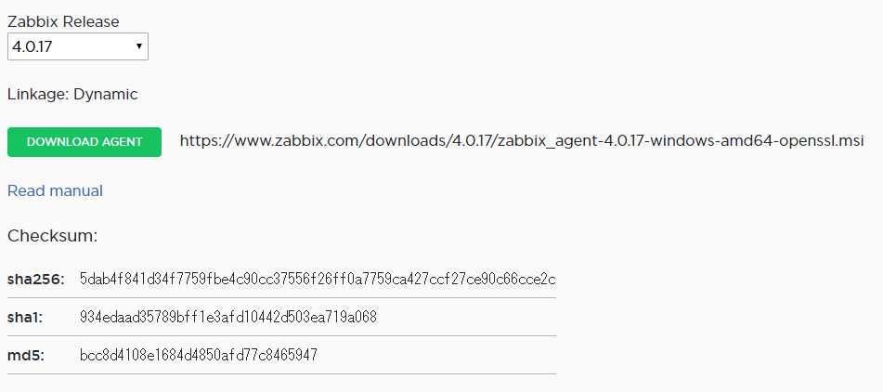Click the sha1: row label
The height and width of the screenshot is (392, 883).
[x=25, y=317]
